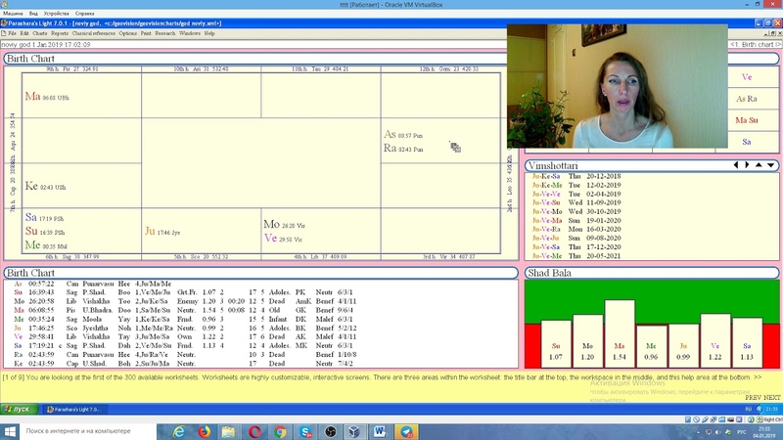
Task: Open VirtualBox Справка menu
Action: 85,14
